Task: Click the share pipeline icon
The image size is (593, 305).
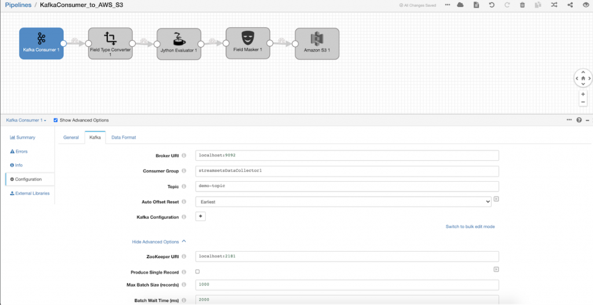Action: pyautogui.click(x=570, y=5)
